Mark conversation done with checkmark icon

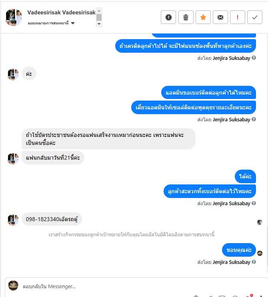(x=255, y=17)
